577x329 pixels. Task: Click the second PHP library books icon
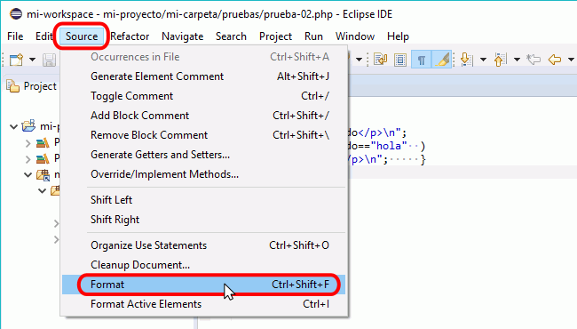point(43,159)
